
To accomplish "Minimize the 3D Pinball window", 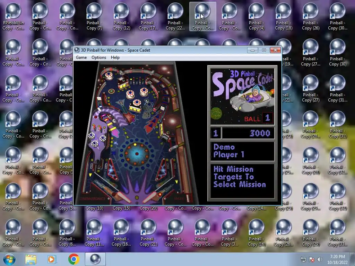I will pyautogui.click(x=252, y=50).
